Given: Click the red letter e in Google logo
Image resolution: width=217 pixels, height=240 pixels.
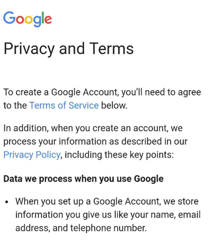Looking at the screenshot, I should click(x=48, y=19).
